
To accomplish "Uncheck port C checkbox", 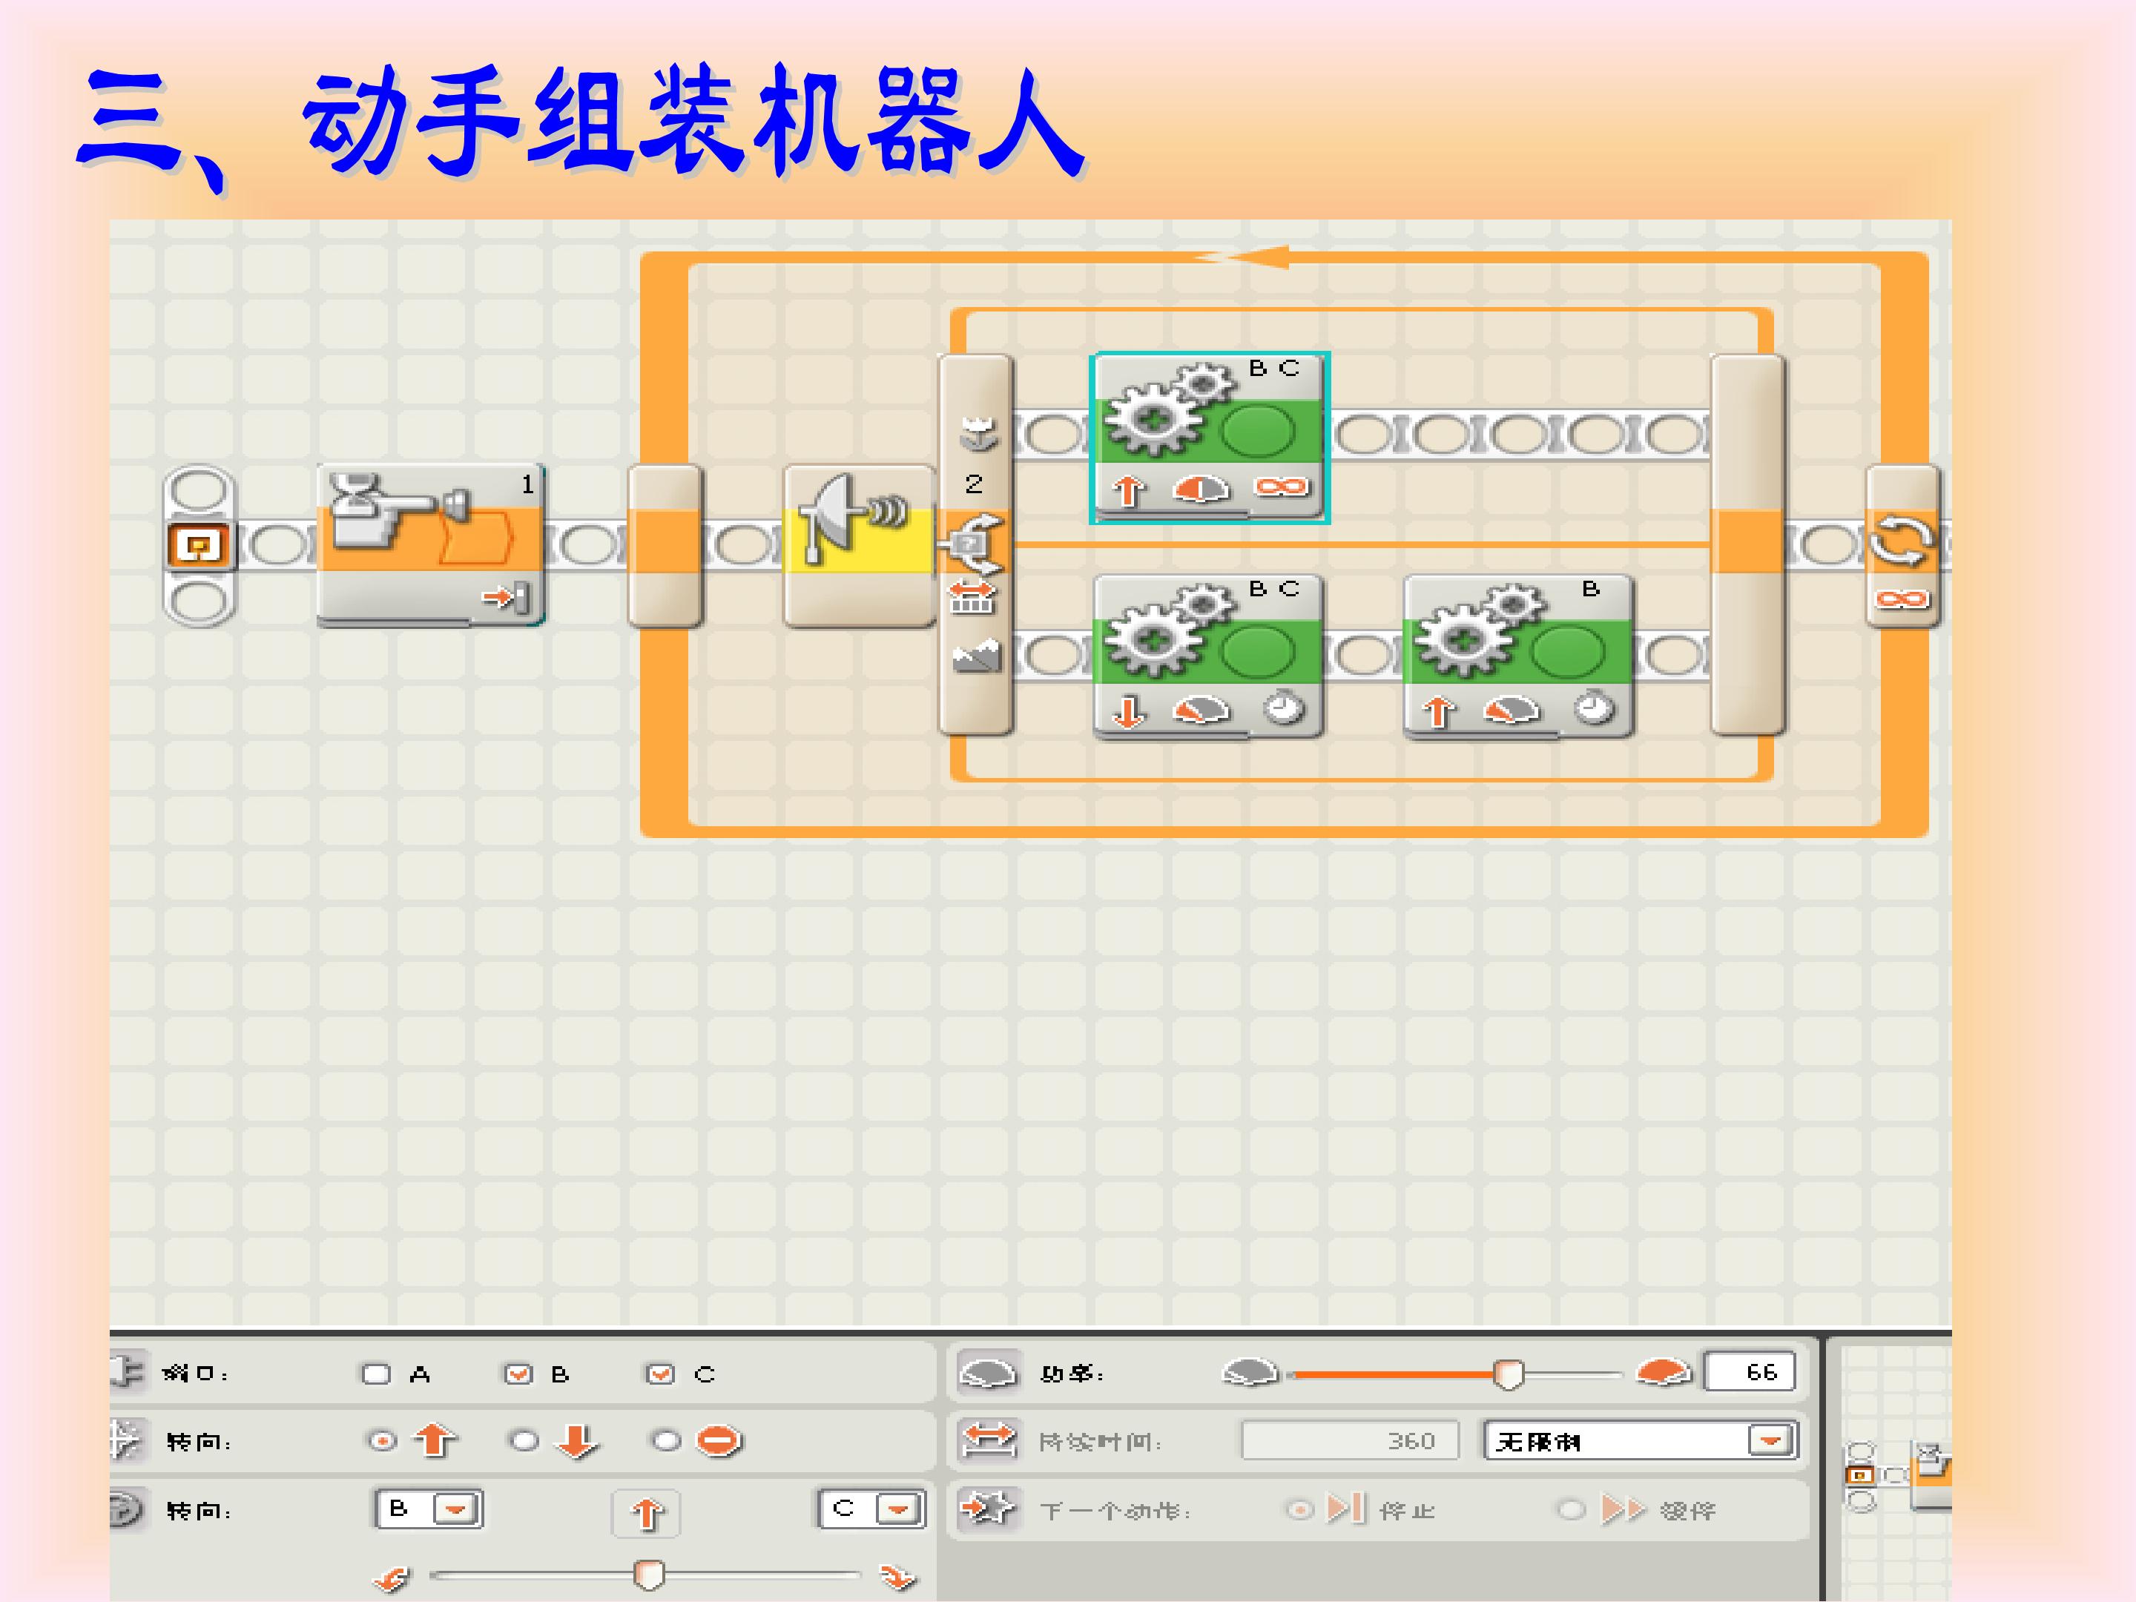I will coord(659,1374).
